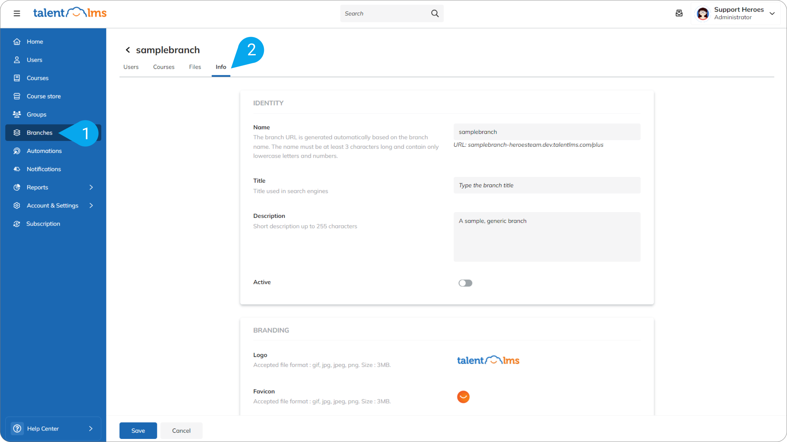Click the Name field containing samplebranch
Screen dimensions: 787x442
tap(547, 132)
